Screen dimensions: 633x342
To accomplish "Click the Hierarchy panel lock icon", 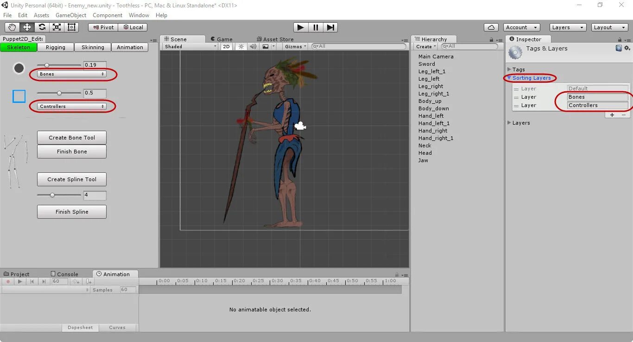I will (x=491, y=40).
